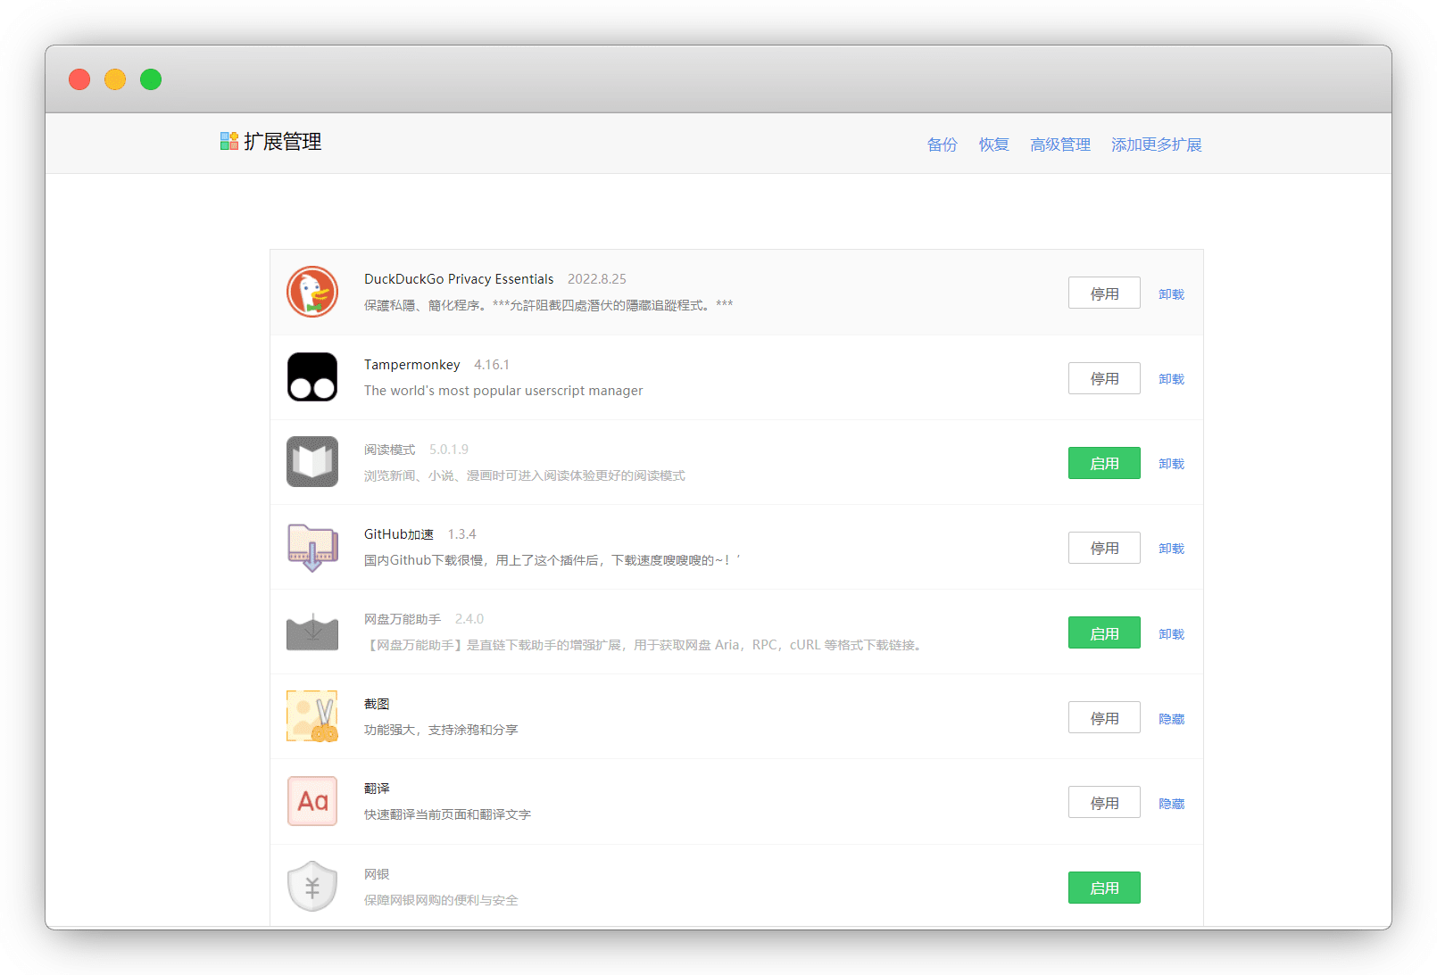Click the Tampermonkey extension icon
The width and height of the screenshot is (1437, 975).
(x=312, y=376)
